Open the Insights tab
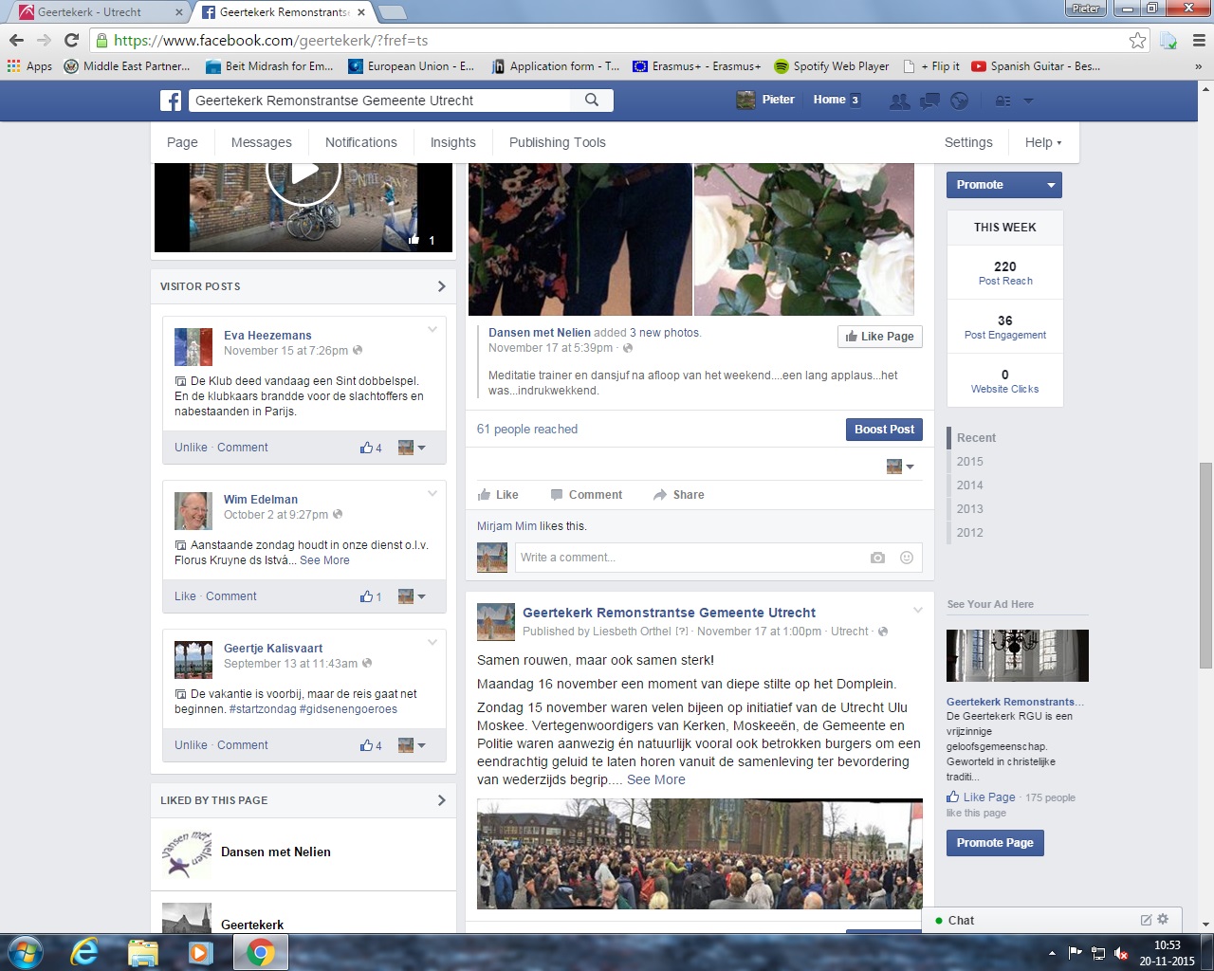1214x971 pixels. [453, 142]
